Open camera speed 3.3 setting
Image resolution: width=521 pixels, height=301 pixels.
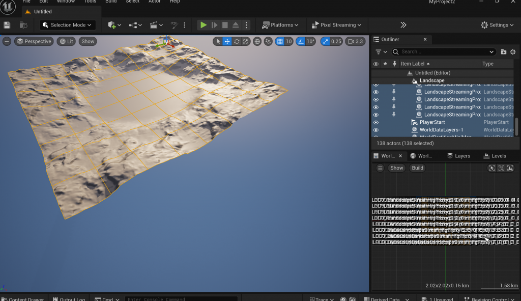coord(355,41)
